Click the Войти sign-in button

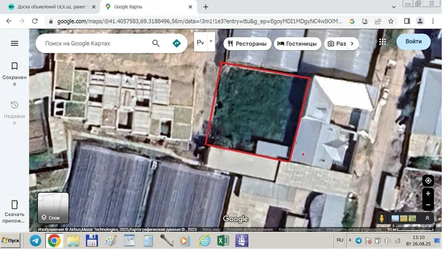(413, 42)
